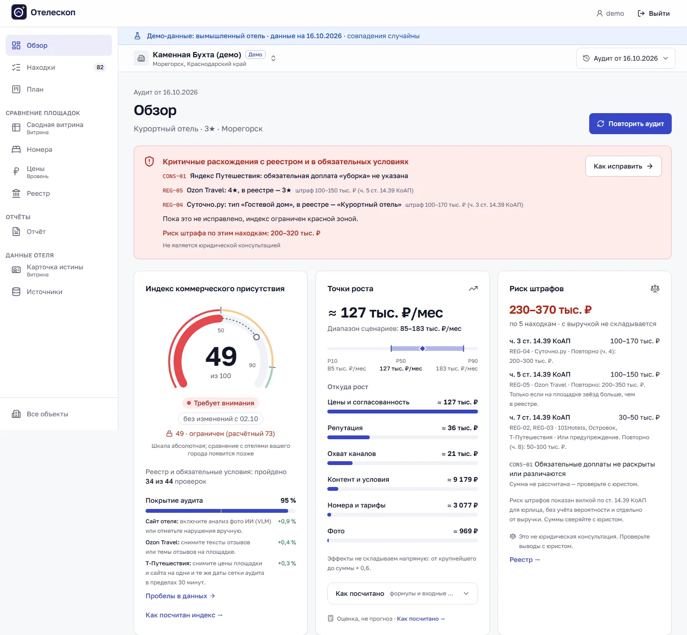Open the Как посчитан индекс link

(x=184, y=615)
